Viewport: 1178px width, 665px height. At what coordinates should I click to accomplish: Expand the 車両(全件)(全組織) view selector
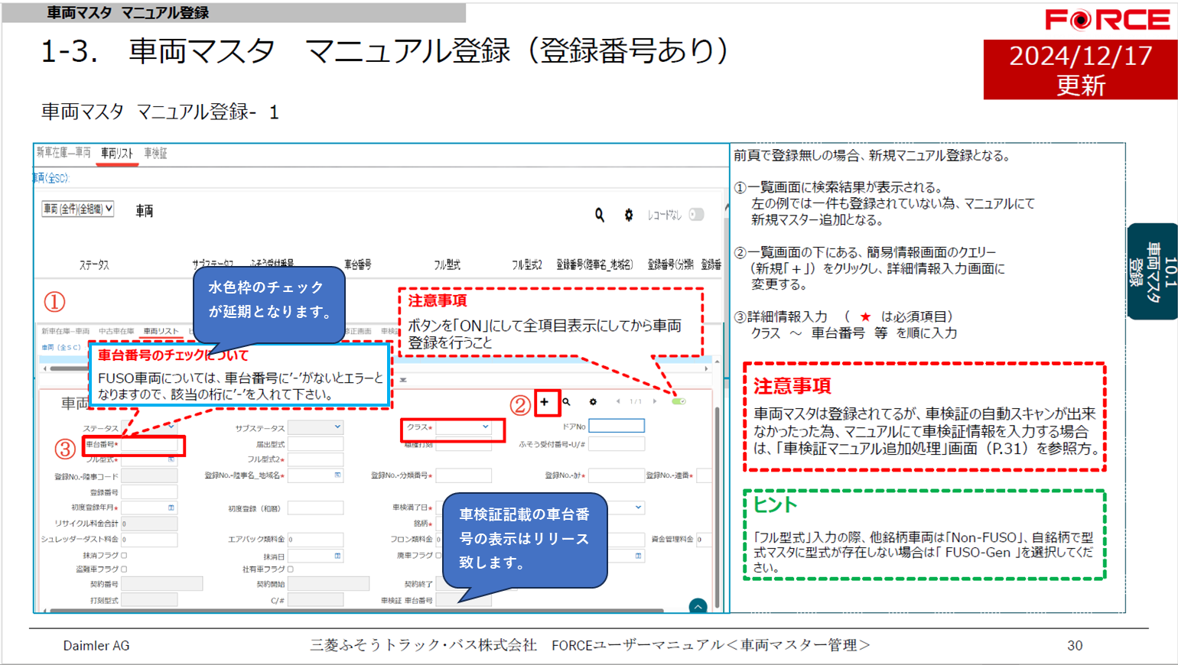point(78,209)
